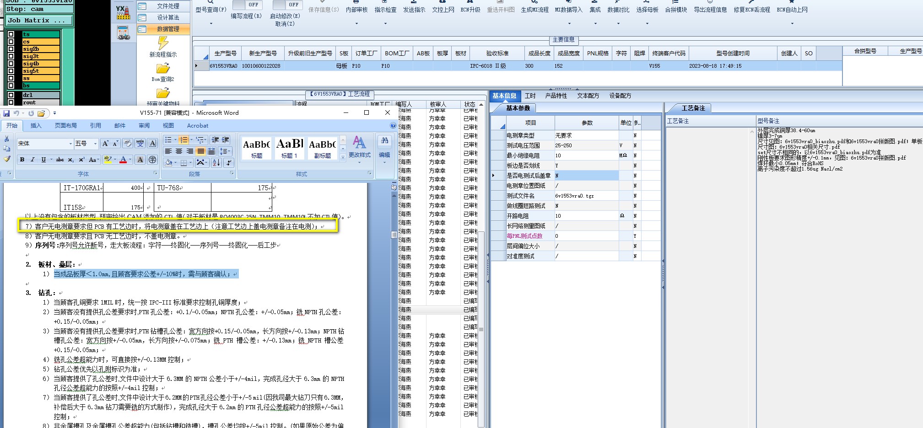The height and width of the screenshot is (428, 923).
Task: Open the font name dropdown 宋体
Action: click(70, 144)
